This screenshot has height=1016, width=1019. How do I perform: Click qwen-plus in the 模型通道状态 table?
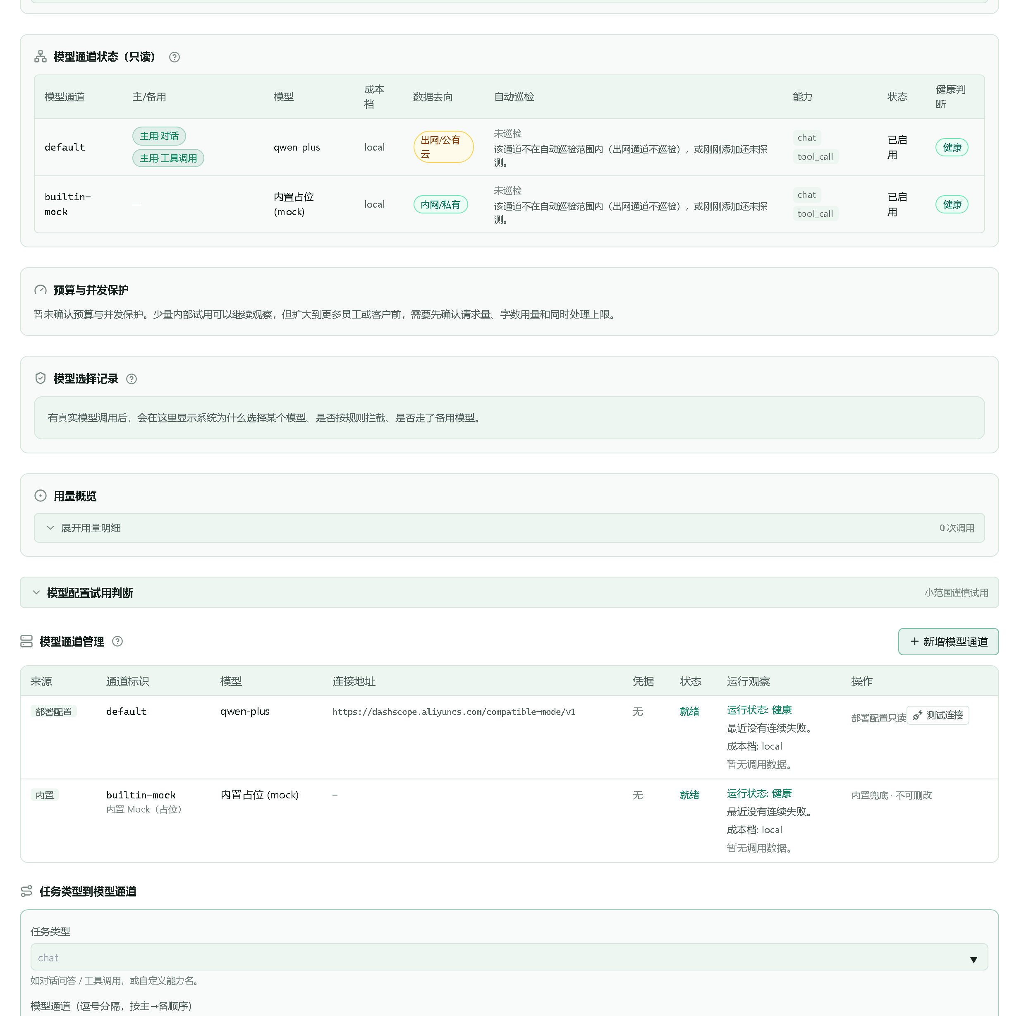(x=297, y=148)
